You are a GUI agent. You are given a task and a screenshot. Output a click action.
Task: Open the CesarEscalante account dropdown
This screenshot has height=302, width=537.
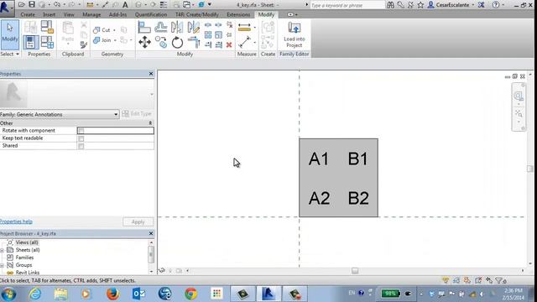[x=473, y=5]
